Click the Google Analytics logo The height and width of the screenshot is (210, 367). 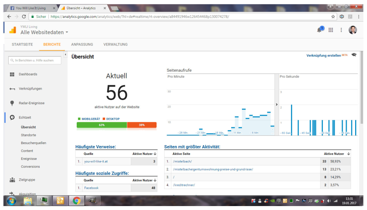coord(13,30)
